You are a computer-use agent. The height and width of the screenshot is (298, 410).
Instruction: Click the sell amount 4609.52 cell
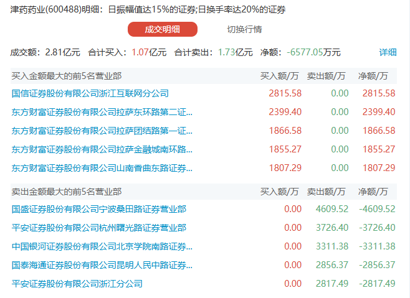pos(332,209)
